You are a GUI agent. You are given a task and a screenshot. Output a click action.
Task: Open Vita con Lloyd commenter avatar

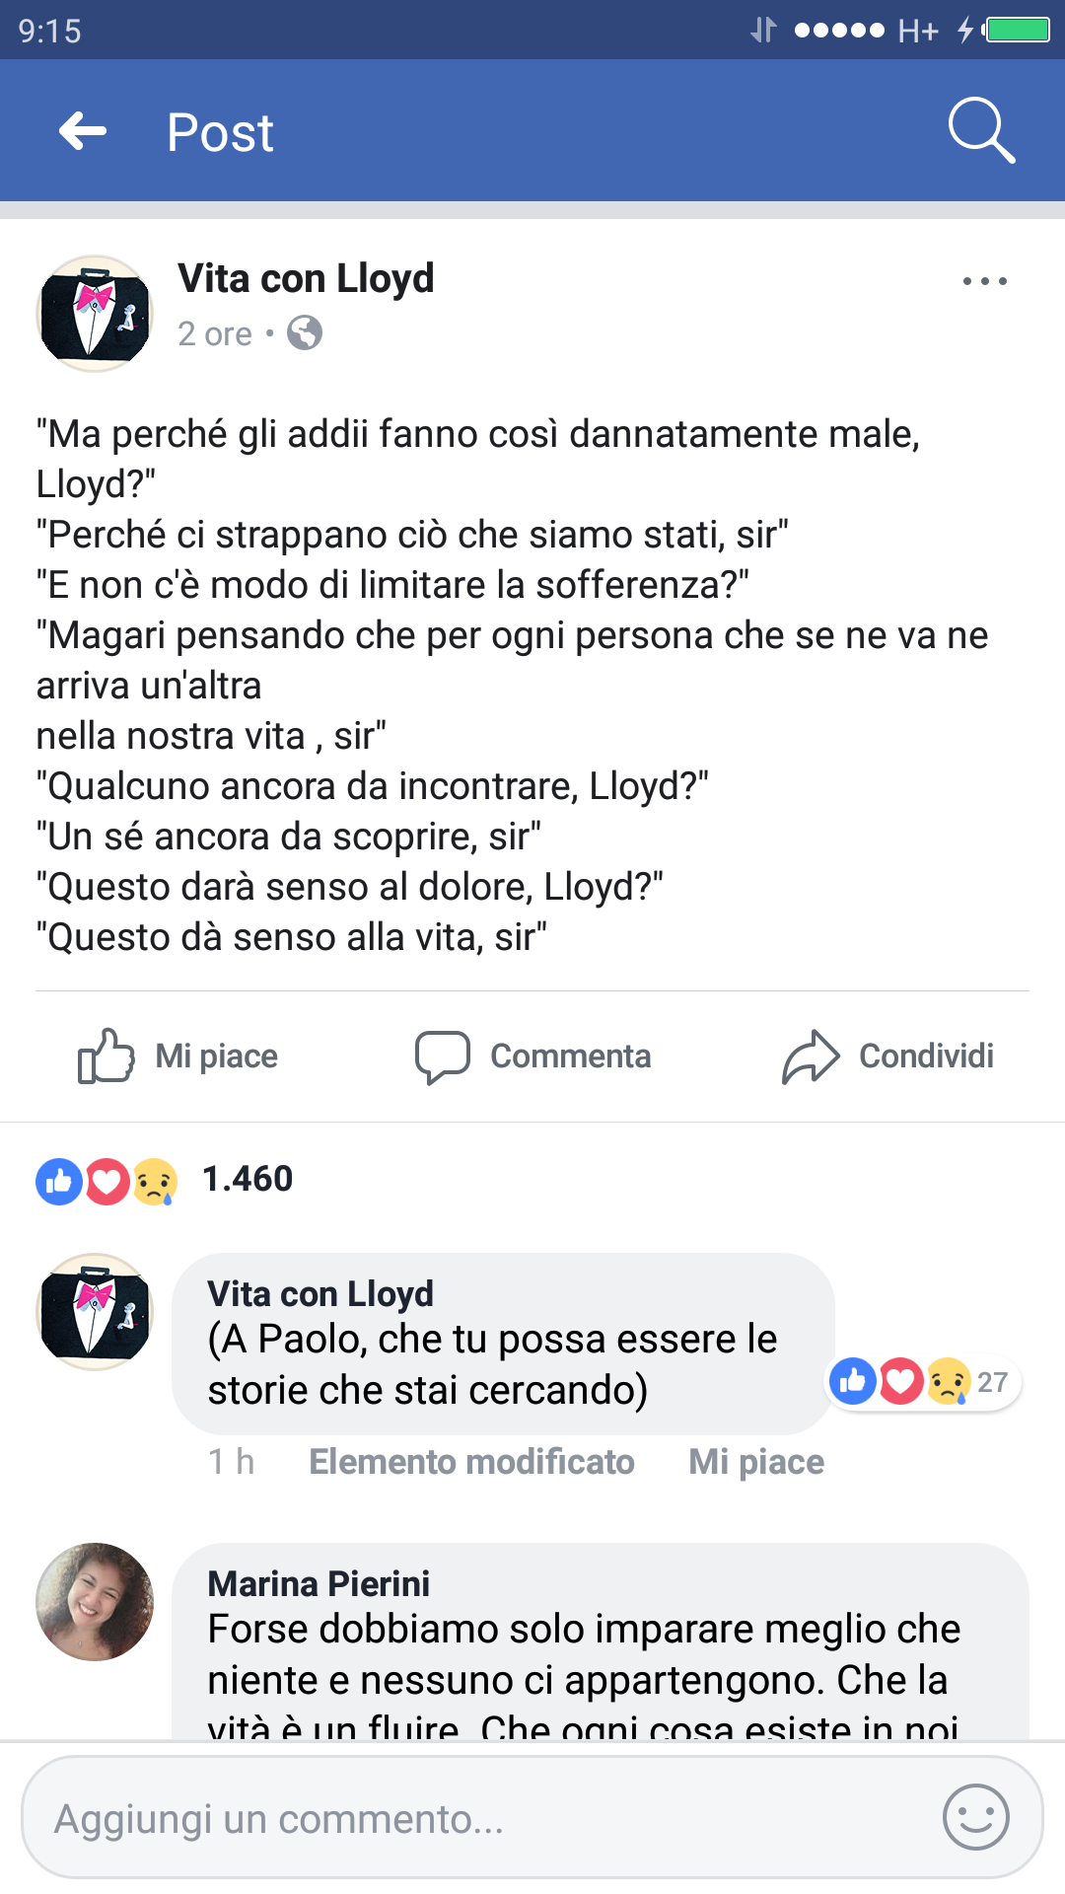(x=95, y=1312)
